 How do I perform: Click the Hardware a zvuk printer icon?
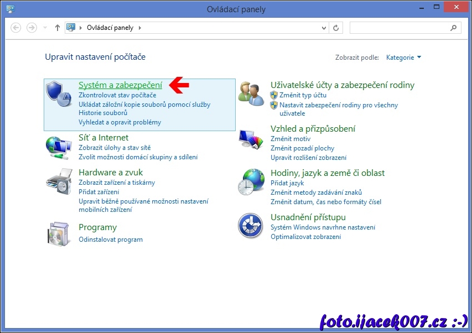point(59,181)
